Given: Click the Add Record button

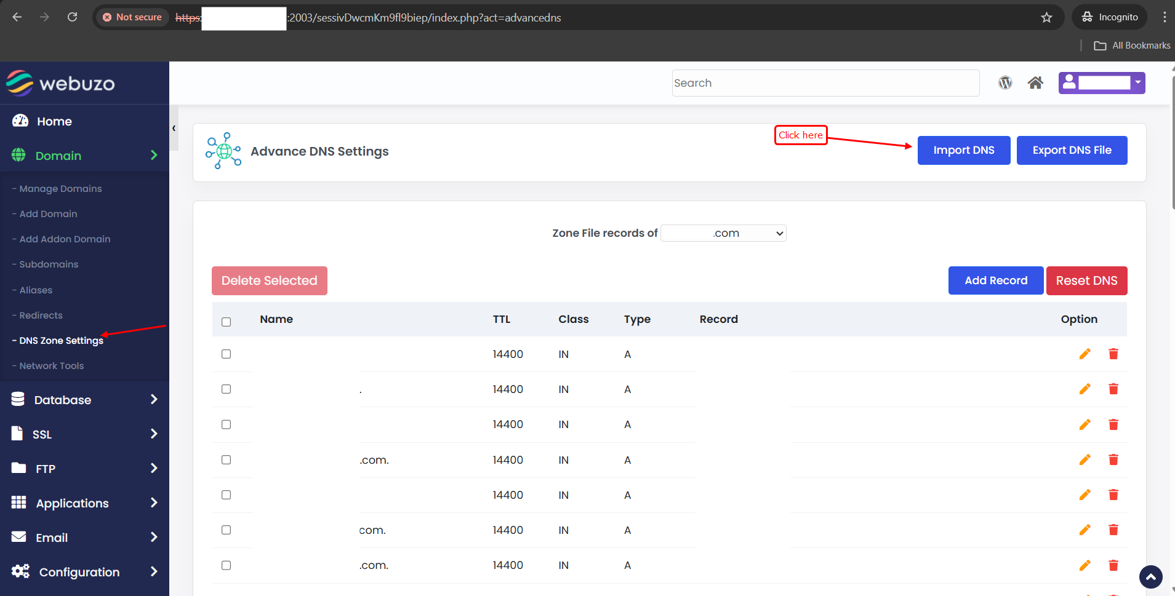Looking at the screenshot, I should 996,280.
